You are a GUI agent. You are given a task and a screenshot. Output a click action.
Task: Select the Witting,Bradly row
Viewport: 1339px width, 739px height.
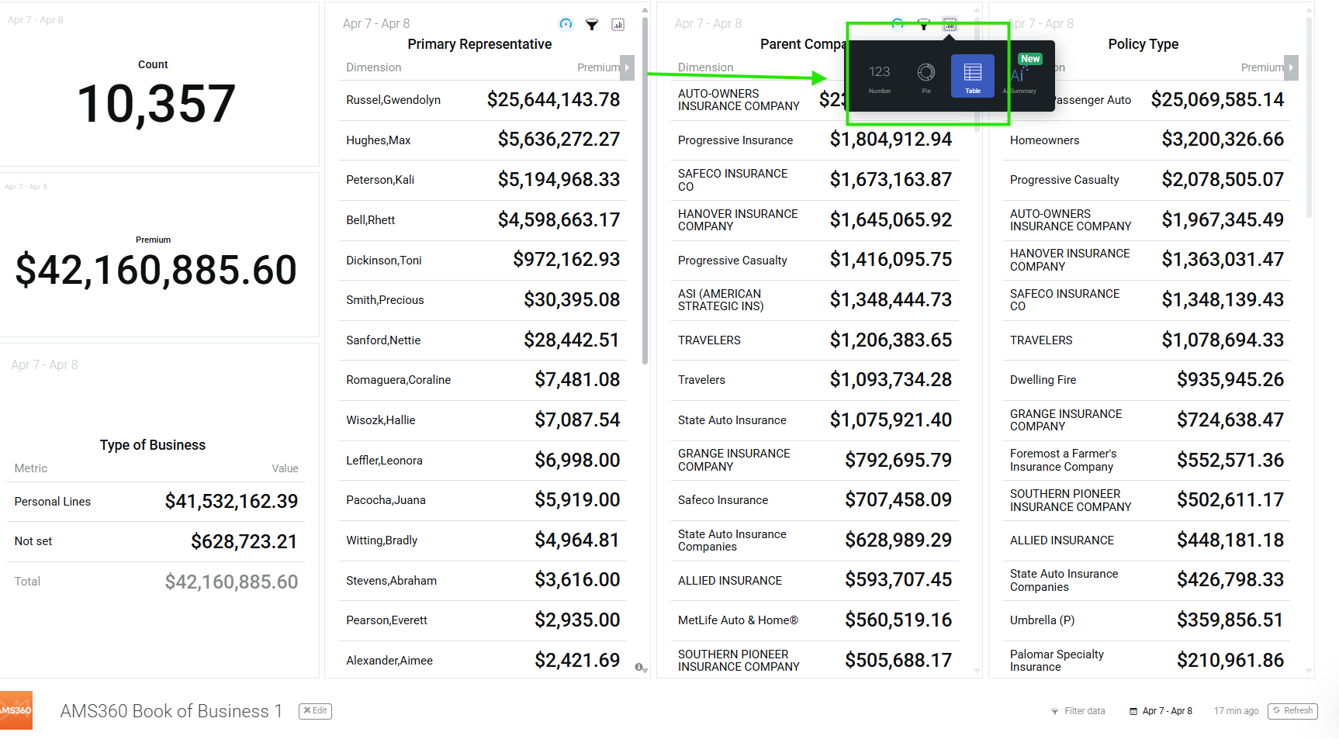click(483, 540)
